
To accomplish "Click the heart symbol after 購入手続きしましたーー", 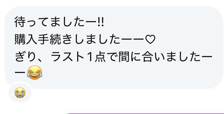I will tap(150, 39).
